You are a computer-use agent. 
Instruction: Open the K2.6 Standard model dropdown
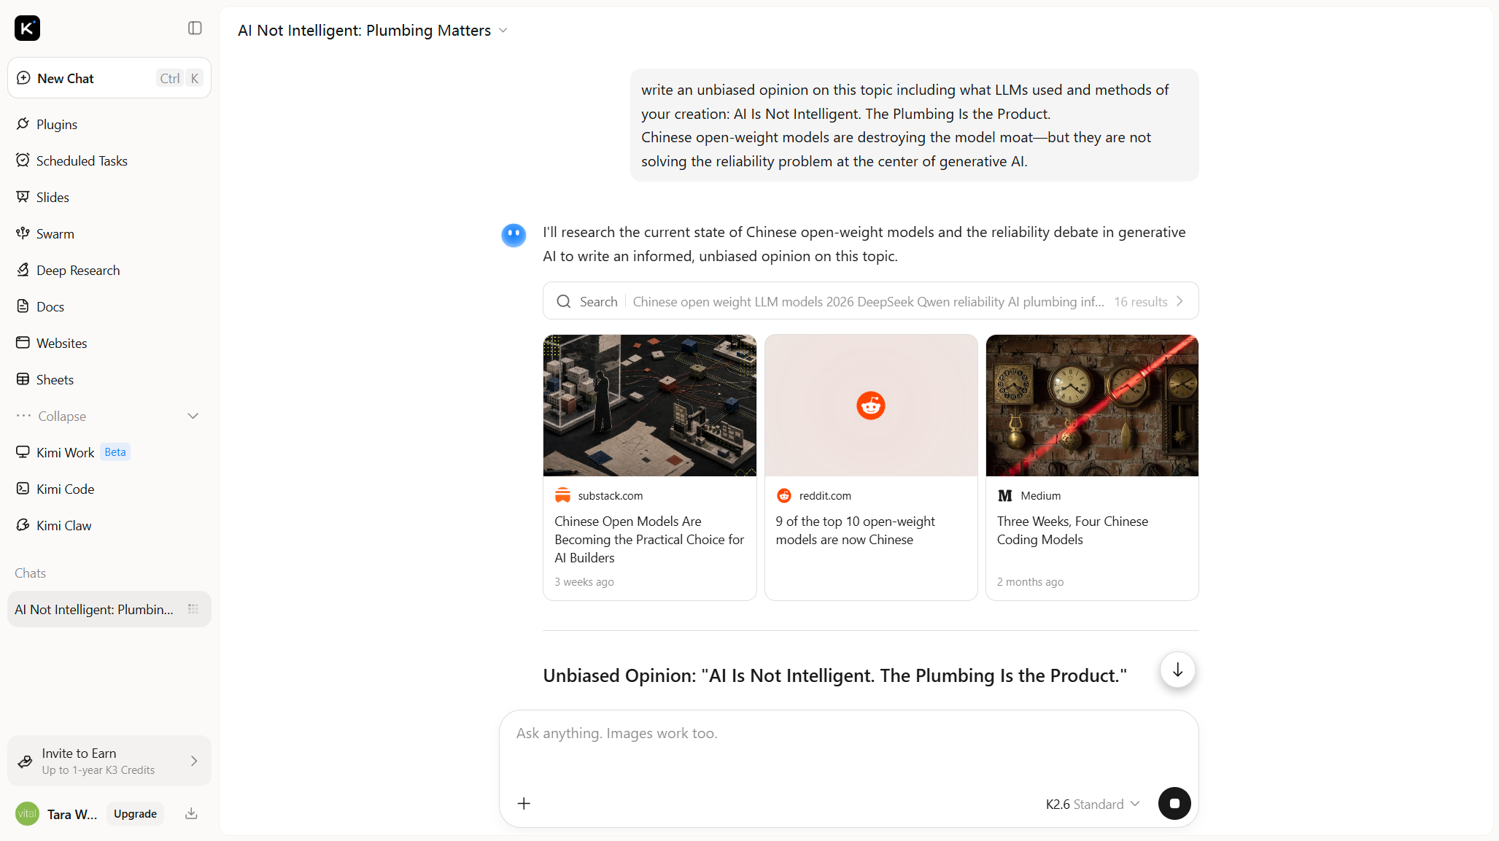tap(1093, 804)
